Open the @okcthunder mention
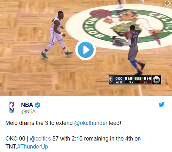Image resolution: width=172 pixels, height=152 pixels. coord(91,123)
